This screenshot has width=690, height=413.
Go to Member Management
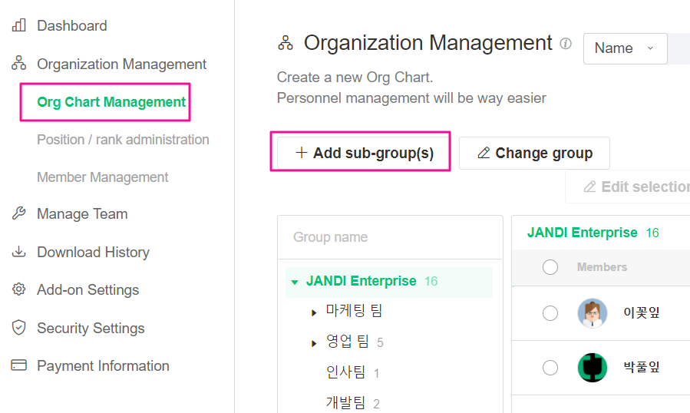pyautogui.click(x=103, y=177)
